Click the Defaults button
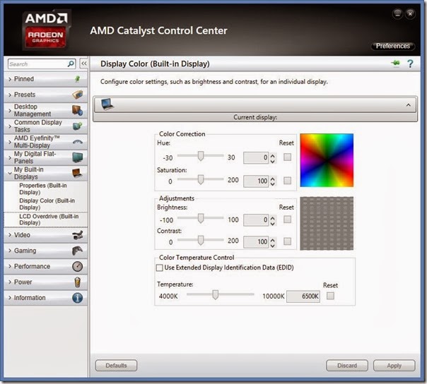The height and width of the screenshot is (384, 427). click(116, 366)
